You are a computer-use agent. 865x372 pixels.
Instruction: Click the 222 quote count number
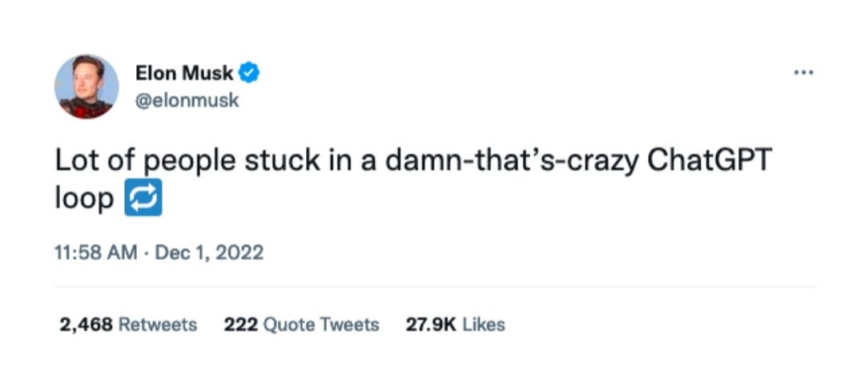[x=240, y=325]
